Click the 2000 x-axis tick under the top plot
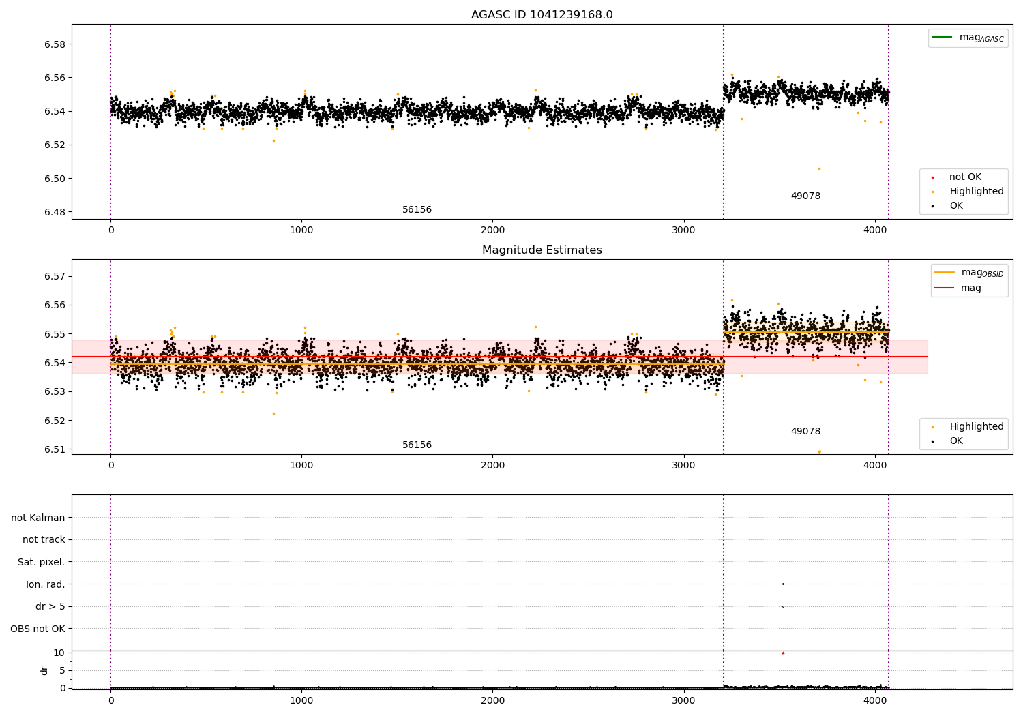 (492, 230)
